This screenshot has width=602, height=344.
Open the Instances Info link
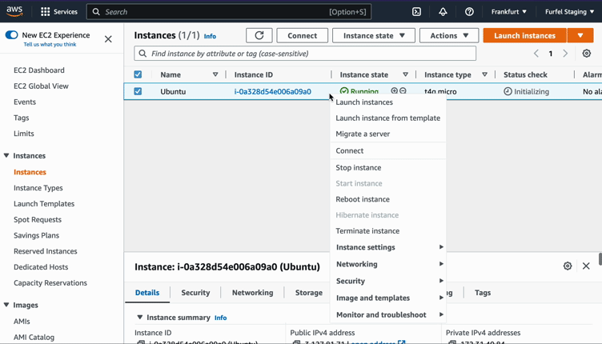[x=210, y=36]
